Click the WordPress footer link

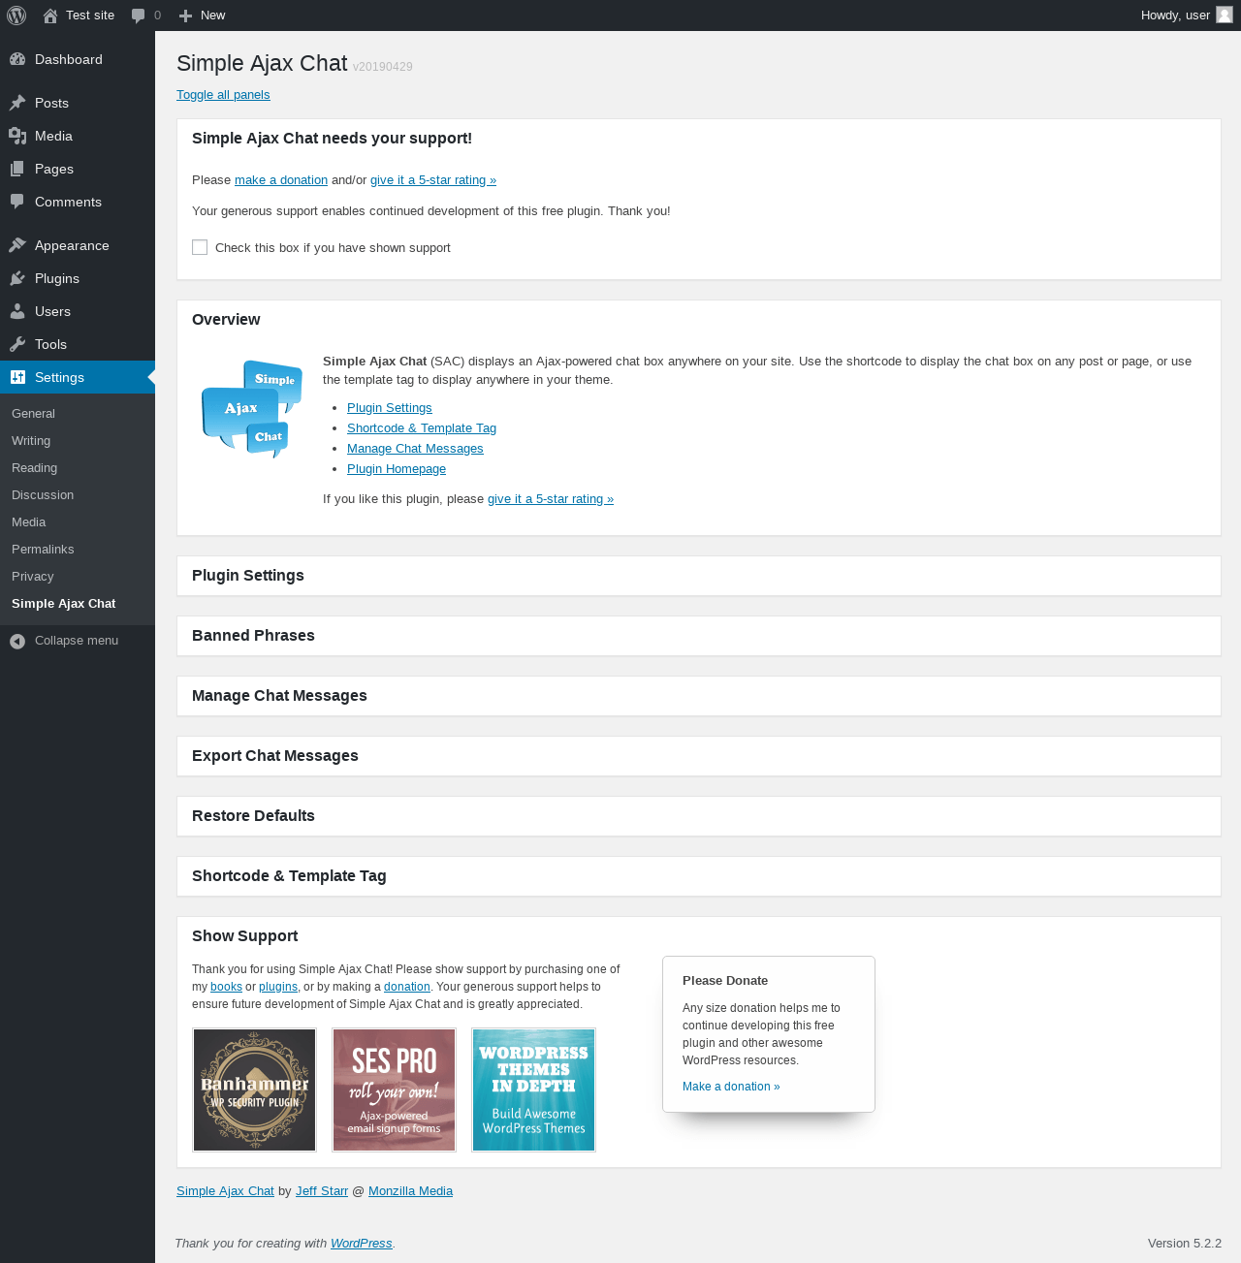click(362, 1244)
